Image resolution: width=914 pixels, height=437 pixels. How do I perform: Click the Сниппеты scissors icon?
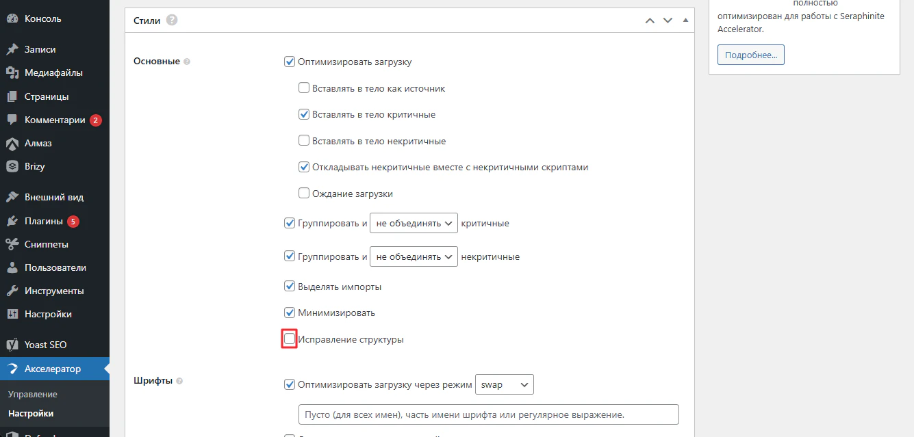click(12, 245)
